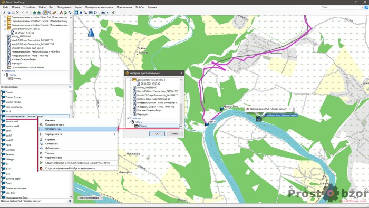Choose Показать на карте in context menu
Viewport: 369px width, 208px height.
[x=78, y=124]
